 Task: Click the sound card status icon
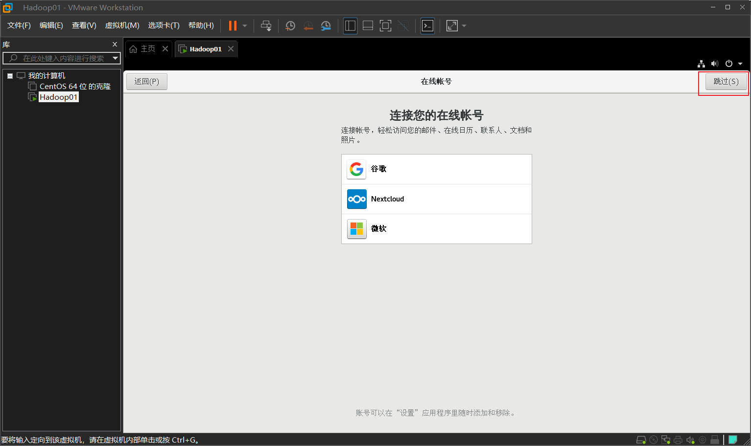(x=690, y=440)
